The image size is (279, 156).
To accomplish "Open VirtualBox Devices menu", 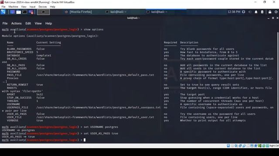I will click(43, 7).
